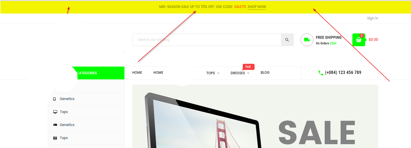Click the SALE banner image
Screen dimensions: 411x148
255,116
